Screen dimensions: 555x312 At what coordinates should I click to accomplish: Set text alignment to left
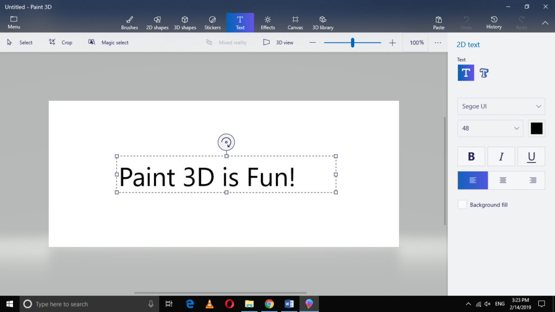coord(473,180)
